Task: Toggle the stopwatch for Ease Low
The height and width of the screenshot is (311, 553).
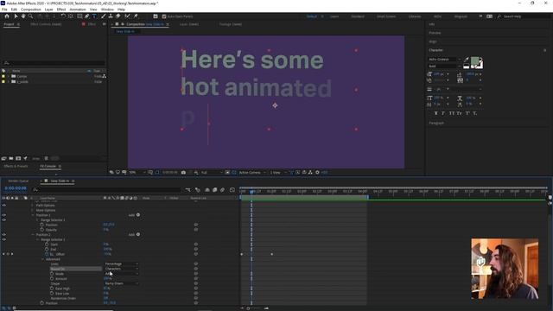Action: [x=52, y=294]
